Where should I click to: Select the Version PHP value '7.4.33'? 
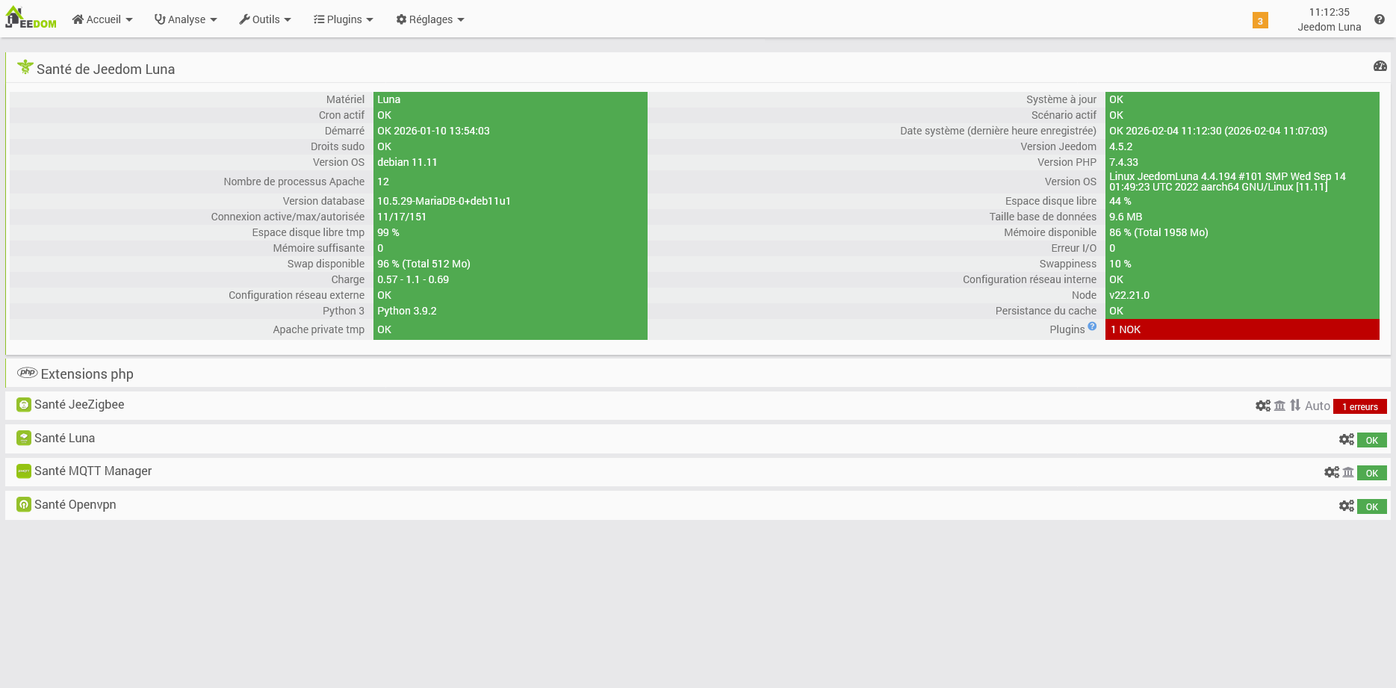point(1123,162)
